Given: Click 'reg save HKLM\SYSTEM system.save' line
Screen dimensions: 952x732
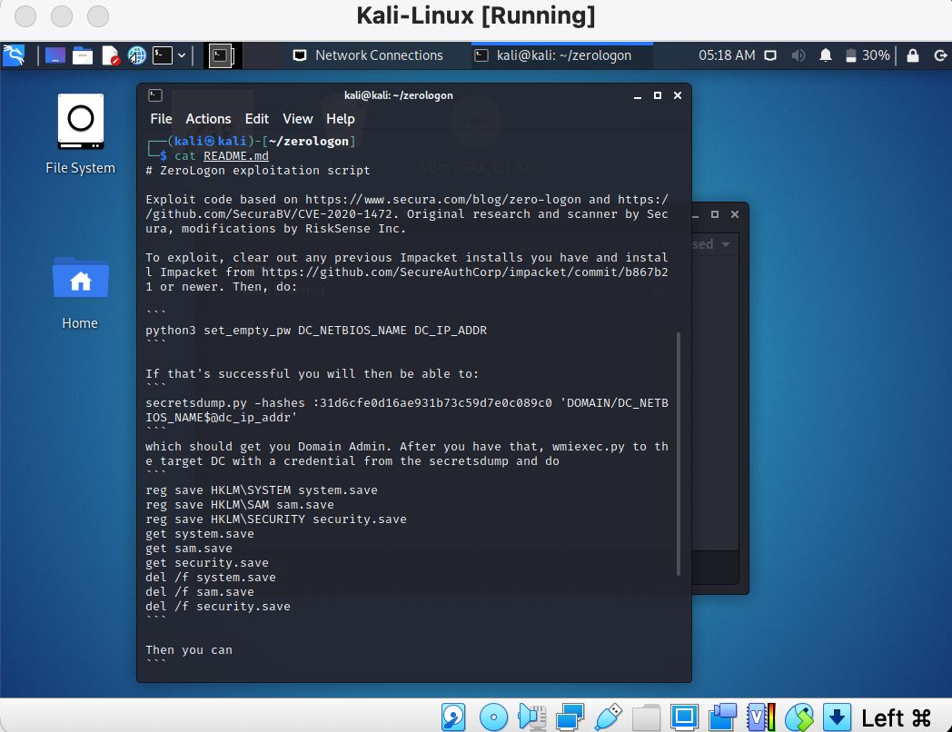Looking at the screenshot, I should click(x=261, y=490).
